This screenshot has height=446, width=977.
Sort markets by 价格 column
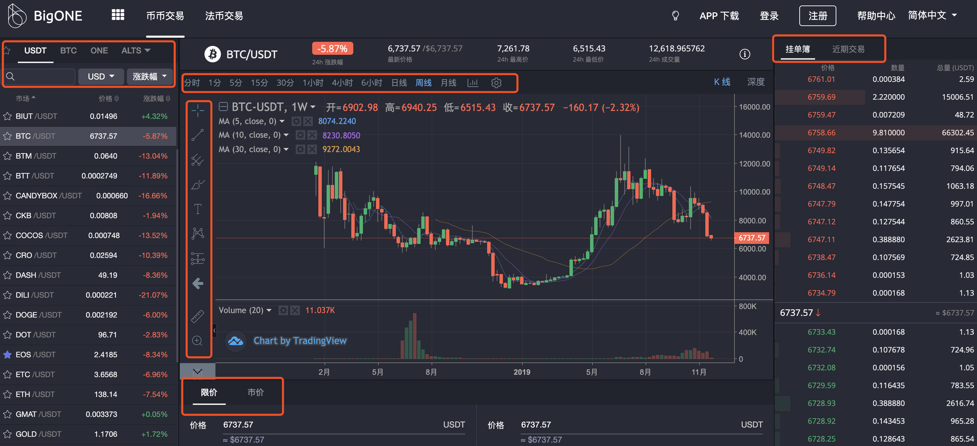108,98
